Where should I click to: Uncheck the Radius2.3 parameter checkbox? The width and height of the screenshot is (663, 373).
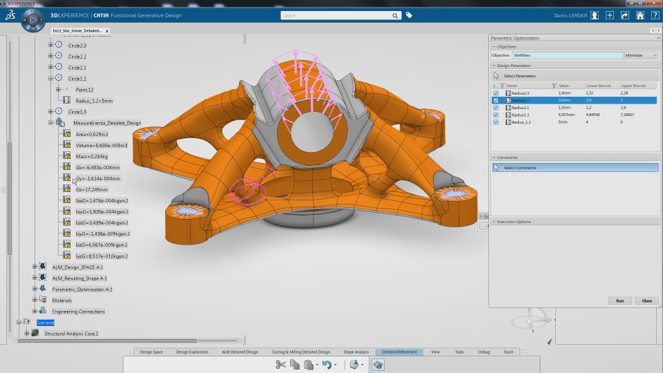coord(496,93)
